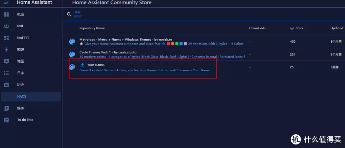This screenshot has width=345, height=148.
Task: Click the 3周前 updated value
Action: tap(334, 67)
